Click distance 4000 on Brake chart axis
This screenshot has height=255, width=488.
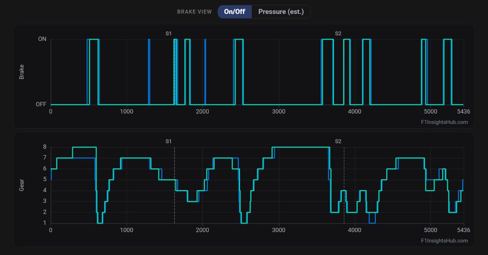(x=355, y=111)
